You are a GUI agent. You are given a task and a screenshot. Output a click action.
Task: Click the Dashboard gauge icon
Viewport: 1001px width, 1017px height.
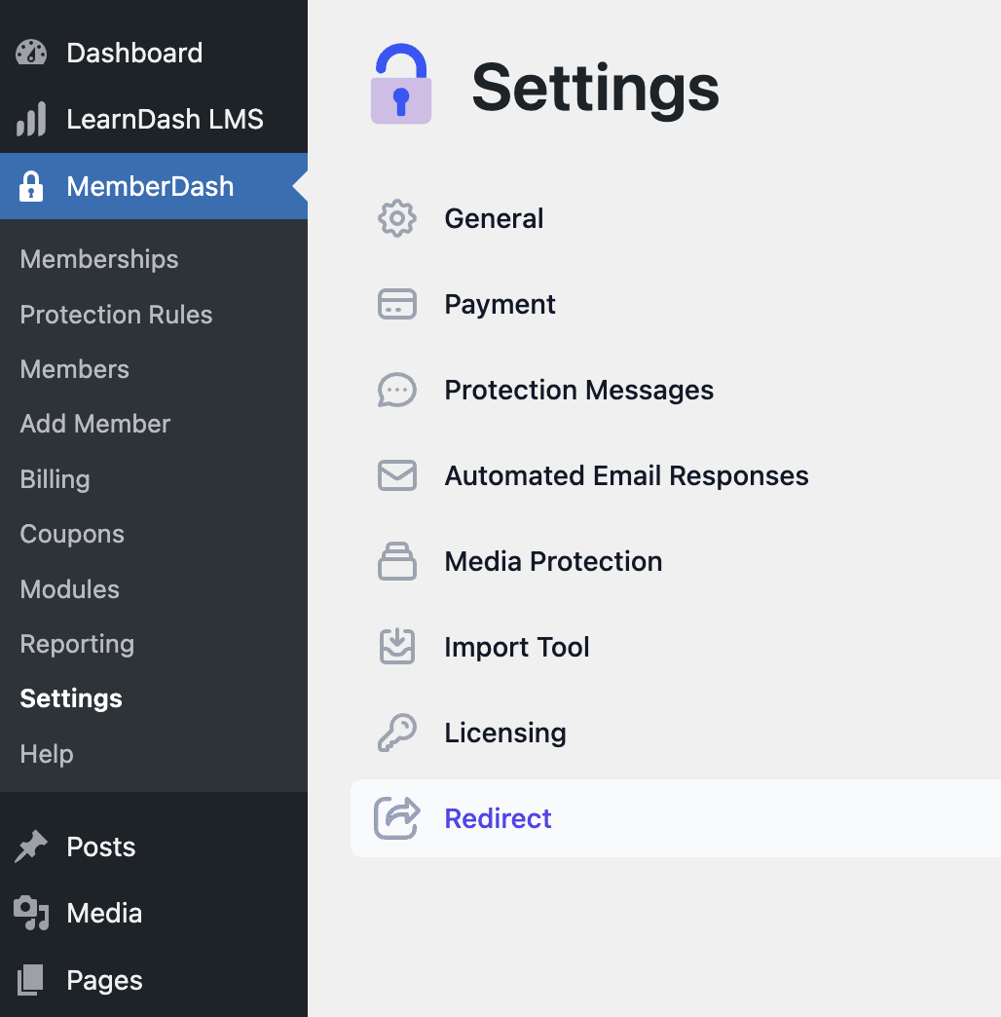[31, 54]
